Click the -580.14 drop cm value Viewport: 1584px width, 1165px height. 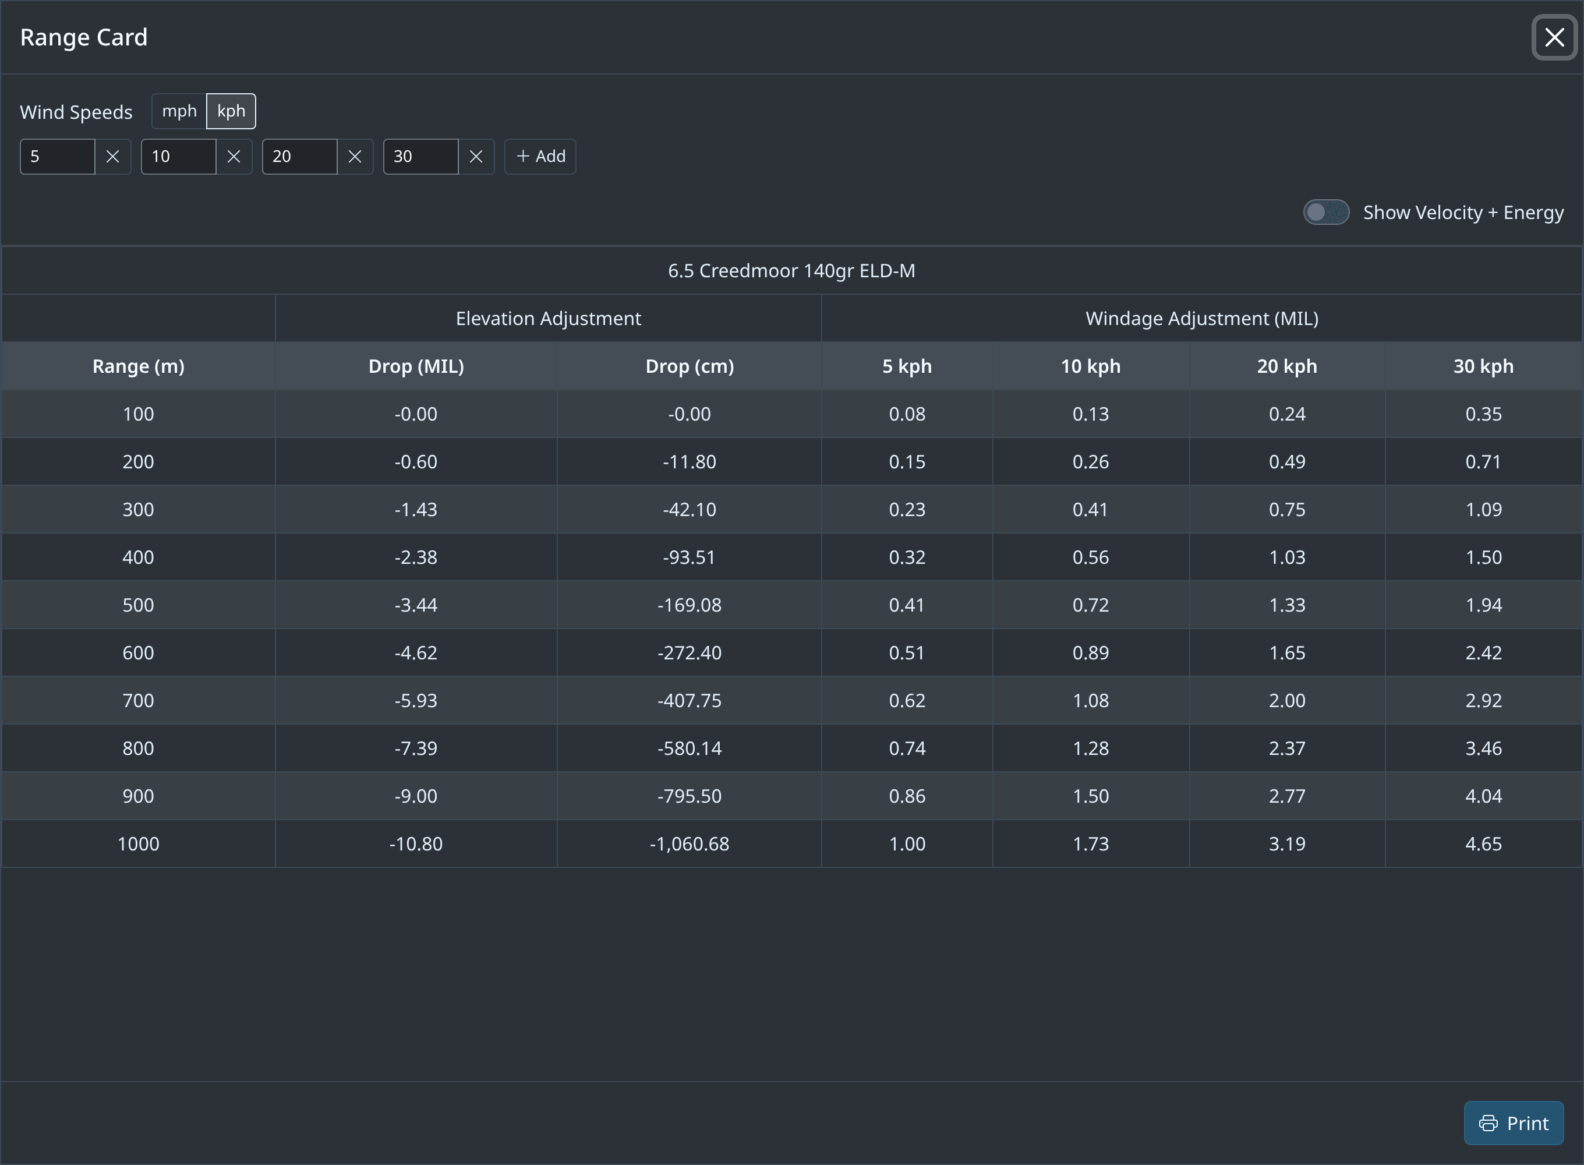tap(690, 749)
